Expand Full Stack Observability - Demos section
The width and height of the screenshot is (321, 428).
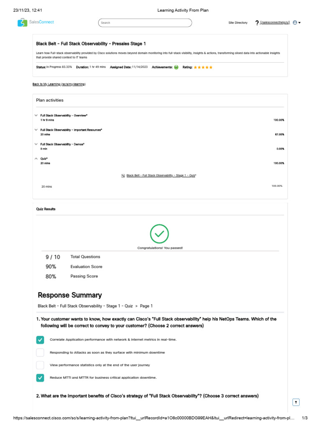(x=36, y=144)
